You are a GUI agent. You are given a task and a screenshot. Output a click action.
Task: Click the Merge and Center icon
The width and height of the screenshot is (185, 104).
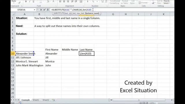pos(81,1)
